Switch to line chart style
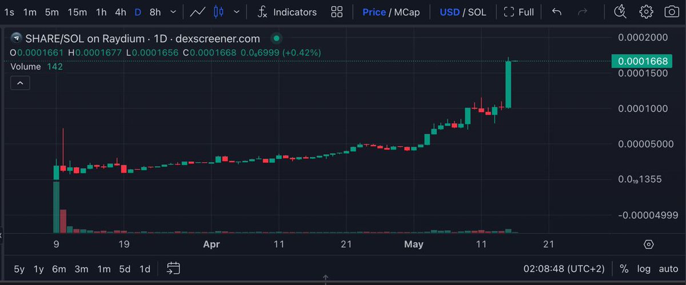Screen dimensions: 686x285 [198, 12]
